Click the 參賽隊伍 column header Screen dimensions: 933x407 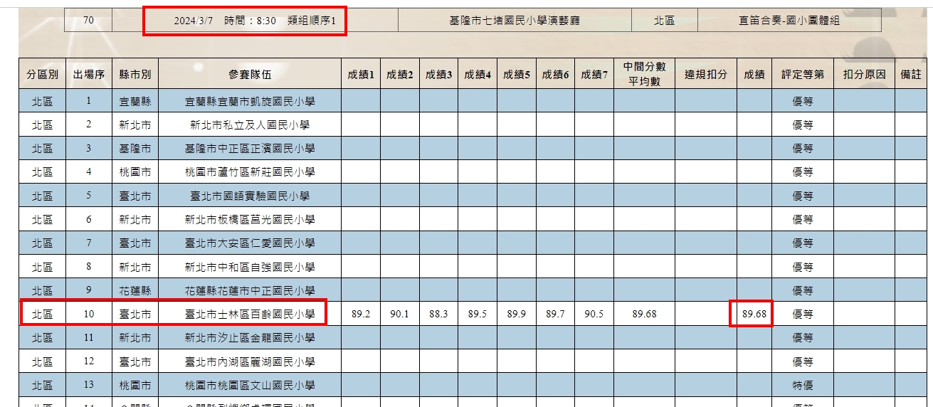(250, 74)
